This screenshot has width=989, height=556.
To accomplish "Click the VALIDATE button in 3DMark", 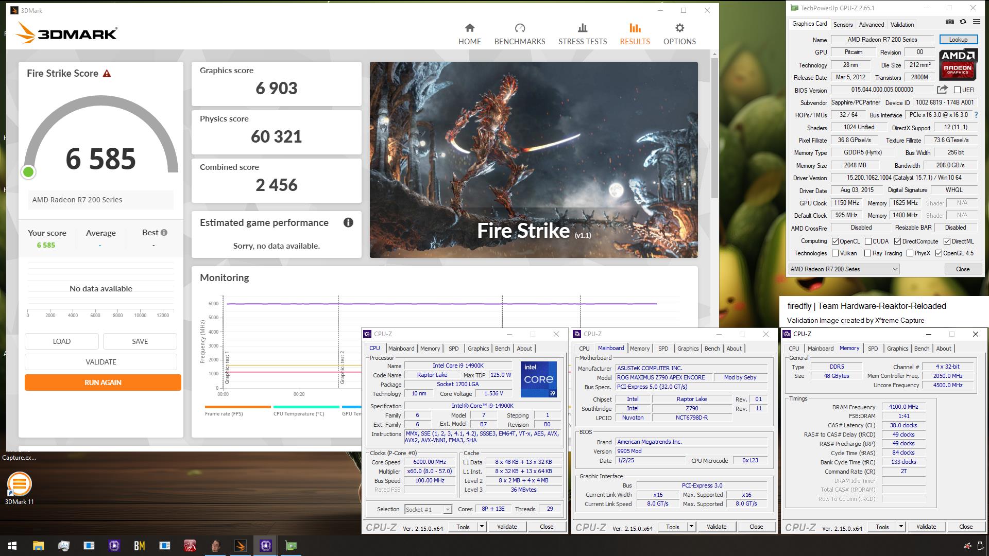I will [x=101, y=362].
